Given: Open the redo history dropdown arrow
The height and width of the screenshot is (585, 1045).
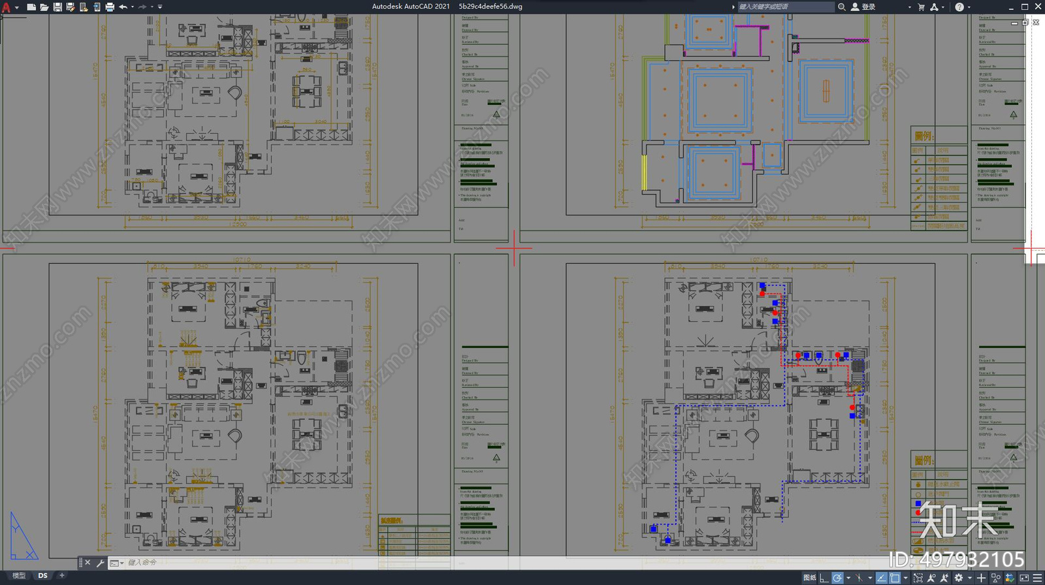Looking at the screenshot, I should [152, 7].
